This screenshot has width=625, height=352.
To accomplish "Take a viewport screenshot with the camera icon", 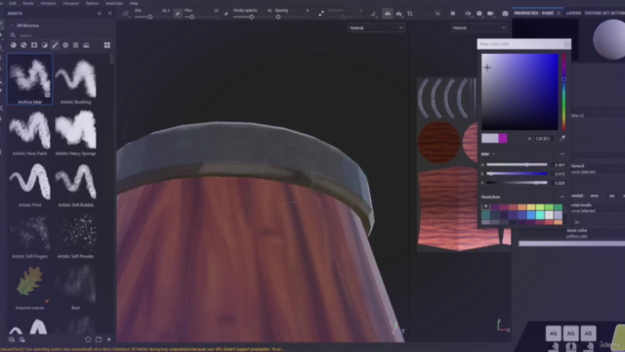I will [505, 14].
